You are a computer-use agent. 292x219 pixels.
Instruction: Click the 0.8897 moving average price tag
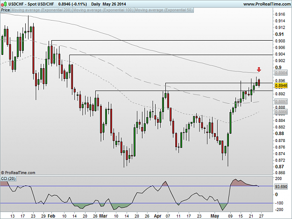coord(281,101)
